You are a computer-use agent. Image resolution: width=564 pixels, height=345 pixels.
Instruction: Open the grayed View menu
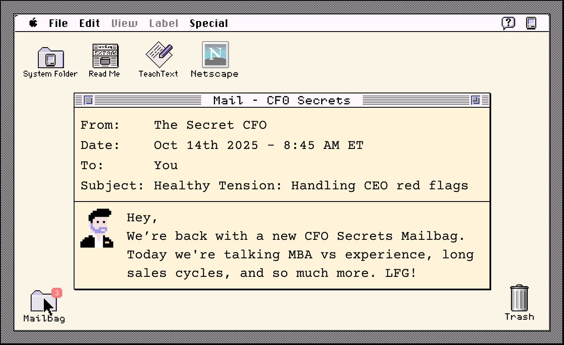[125, 24]
